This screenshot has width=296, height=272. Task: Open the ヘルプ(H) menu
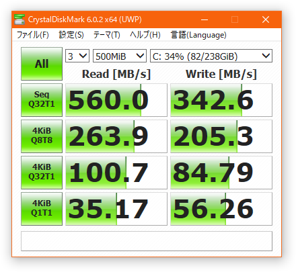pos(145,35)
